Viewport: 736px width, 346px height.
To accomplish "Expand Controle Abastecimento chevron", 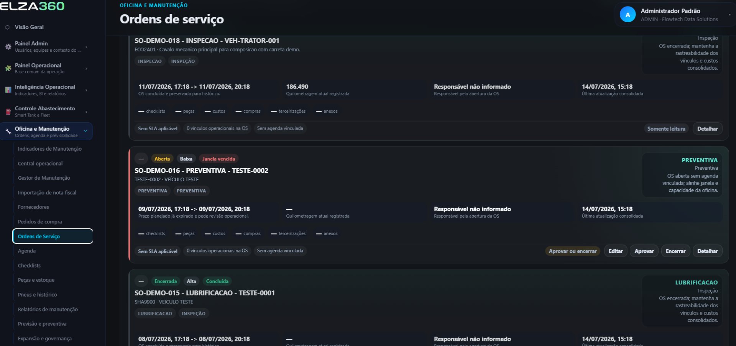I will tap(86, 112).
